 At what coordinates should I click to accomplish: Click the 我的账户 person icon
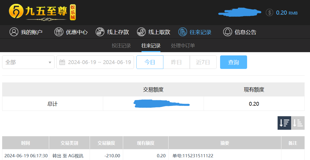coord(14,32)
